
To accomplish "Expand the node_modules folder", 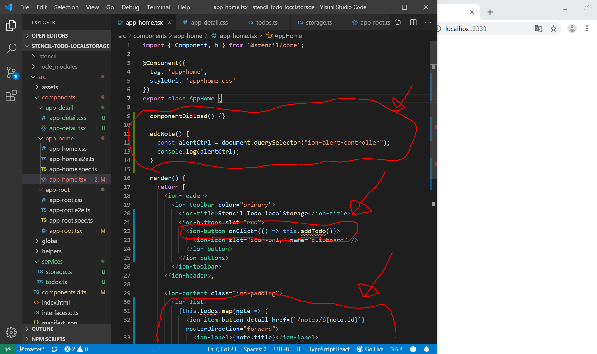I will [67, 67].
